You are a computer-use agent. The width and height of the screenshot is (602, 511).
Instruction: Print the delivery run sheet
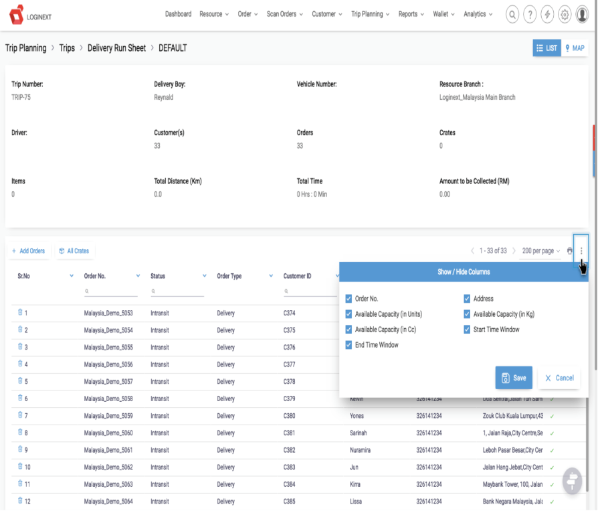(x=570, y=250)
